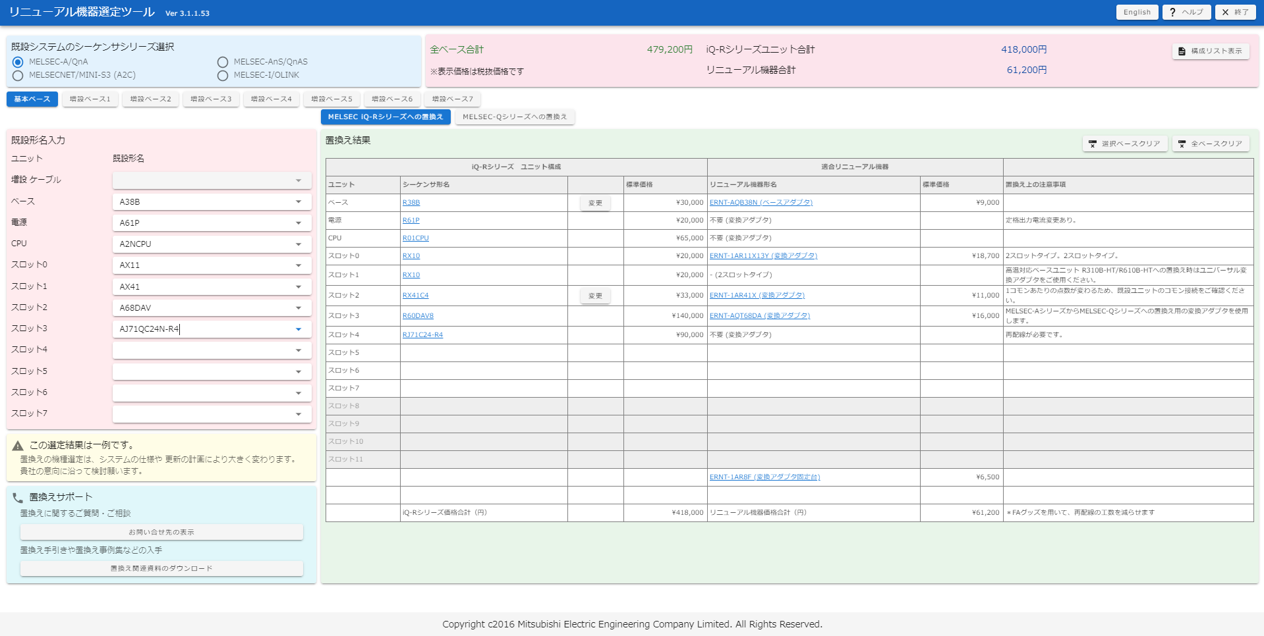Open RX10 link in スロット0 row
The image size is (1264, 636).
411,256
